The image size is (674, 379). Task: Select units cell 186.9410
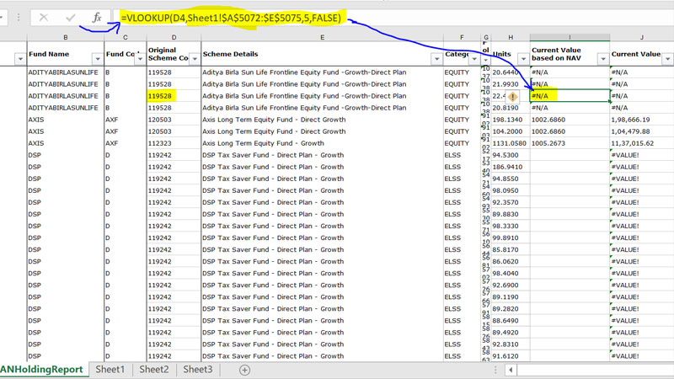click(511, 167)
